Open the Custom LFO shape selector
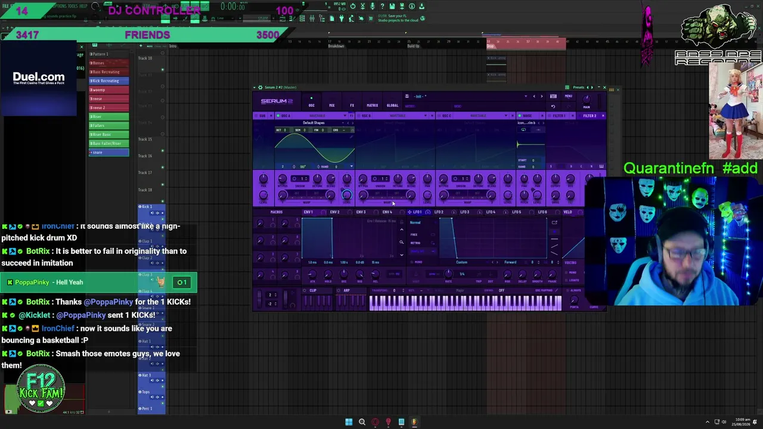The width and height of the screenshot is (763, 429). click(x=462, y=262)
